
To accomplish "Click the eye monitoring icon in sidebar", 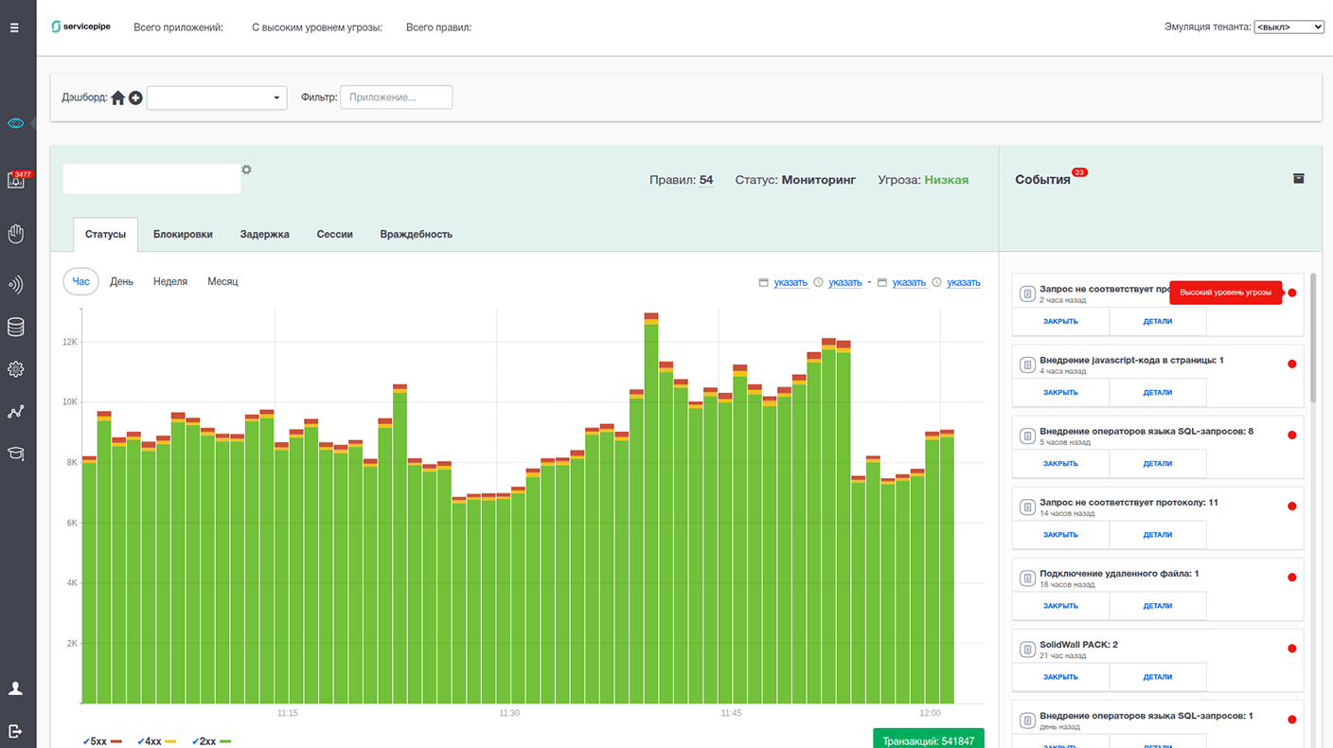I will pos(15,123).
